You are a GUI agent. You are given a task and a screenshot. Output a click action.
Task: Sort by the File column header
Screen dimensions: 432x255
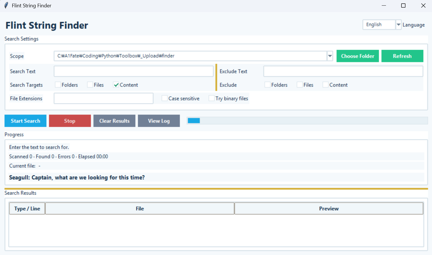coord(140,208)
